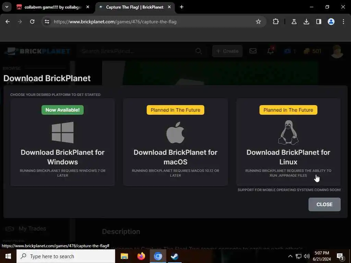
Task: Click Planned In The Future badge for Linux
Action: (x=288, y=110)
